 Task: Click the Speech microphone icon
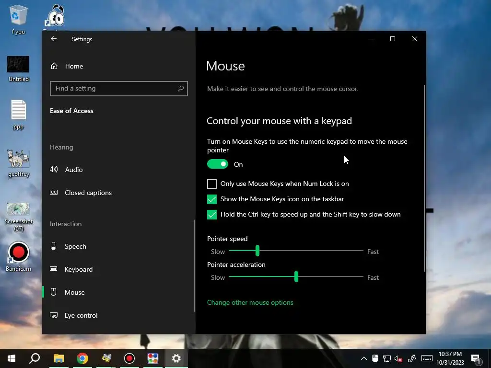click(54, 246)
